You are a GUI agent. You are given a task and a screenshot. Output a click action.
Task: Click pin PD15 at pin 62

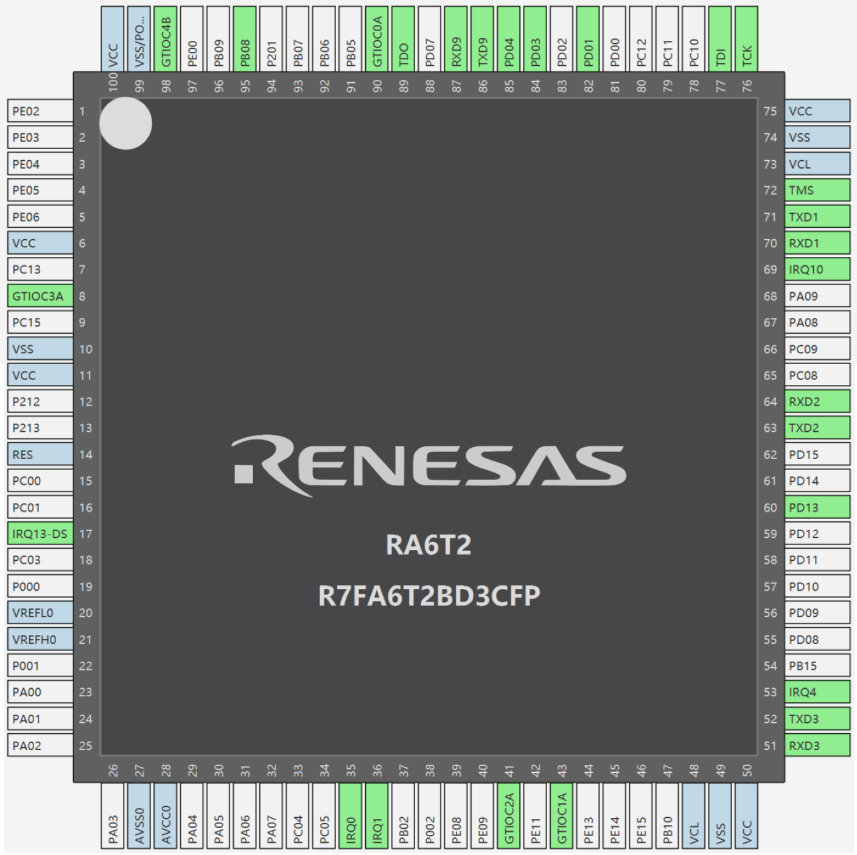817,454
